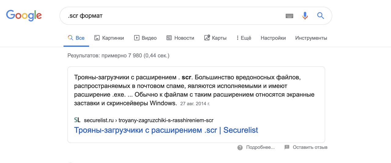The width and height of the screenshot is (391, 163).
Task: Click the Карты map pin icon
Action: (207, 38)
